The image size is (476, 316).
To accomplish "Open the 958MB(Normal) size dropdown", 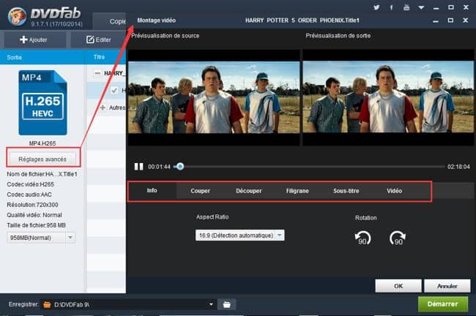I will 41,238.
